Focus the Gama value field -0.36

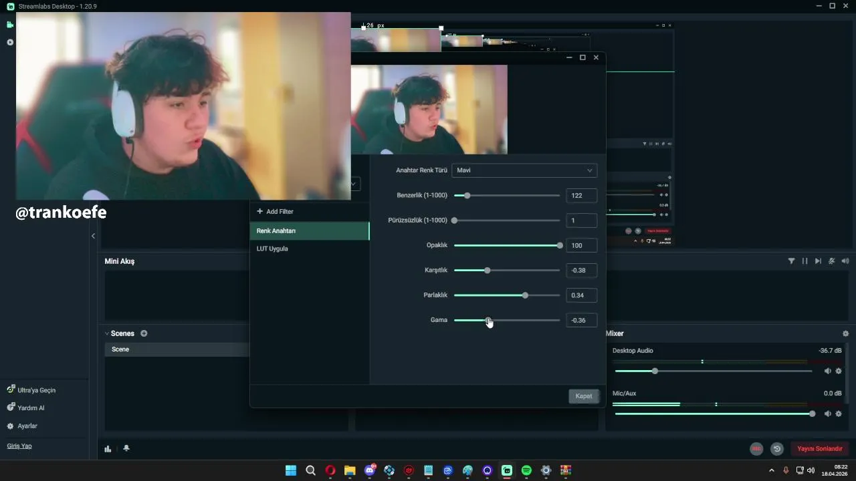click(581, 321)
